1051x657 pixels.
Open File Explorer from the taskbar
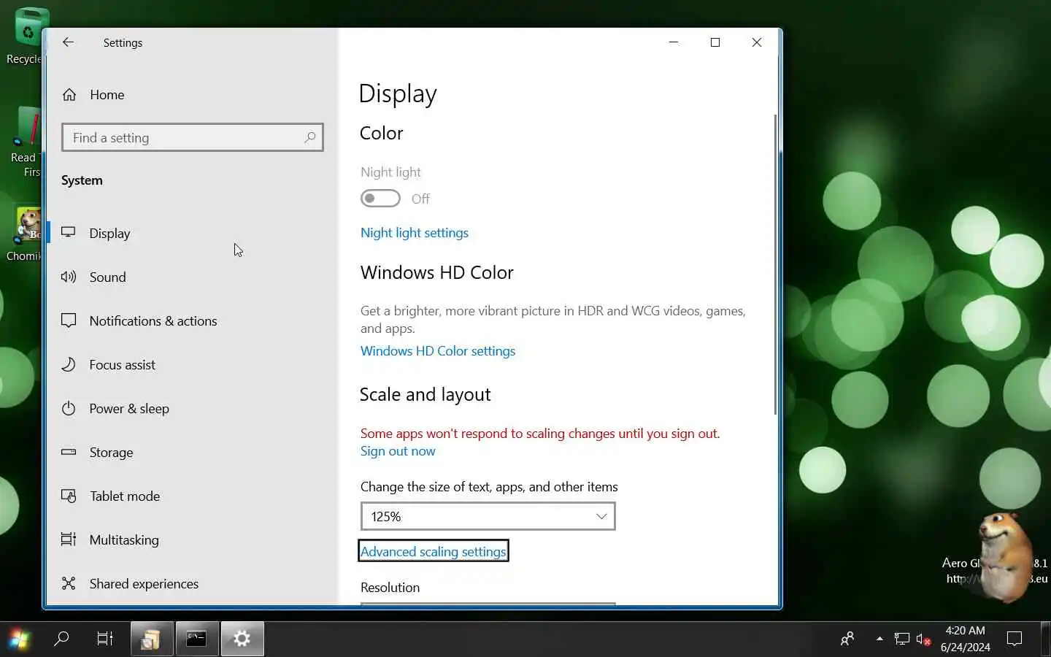click(151, 639)
